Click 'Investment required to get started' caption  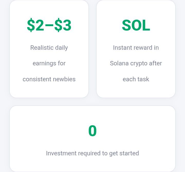[x=92, y=153]
